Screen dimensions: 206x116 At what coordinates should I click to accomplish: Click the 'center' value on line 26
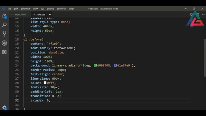point(58,74)
